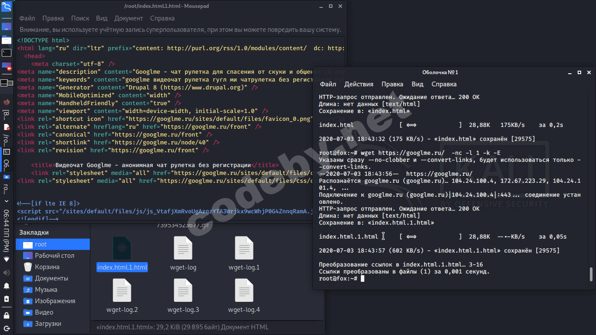The image size is (596, 335).
Task: Click the Закладки header in file manager
Action: pos(34,232)
